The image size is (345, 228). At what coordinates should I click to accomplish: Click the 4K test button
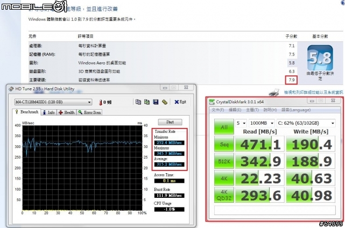coord(224,179)
